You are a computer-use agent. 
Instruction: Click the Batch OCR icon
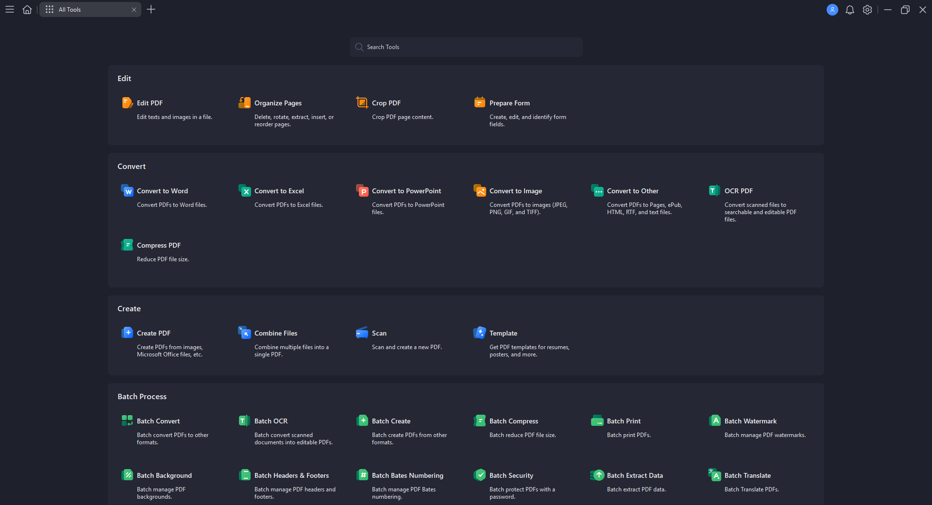(245, 421)
